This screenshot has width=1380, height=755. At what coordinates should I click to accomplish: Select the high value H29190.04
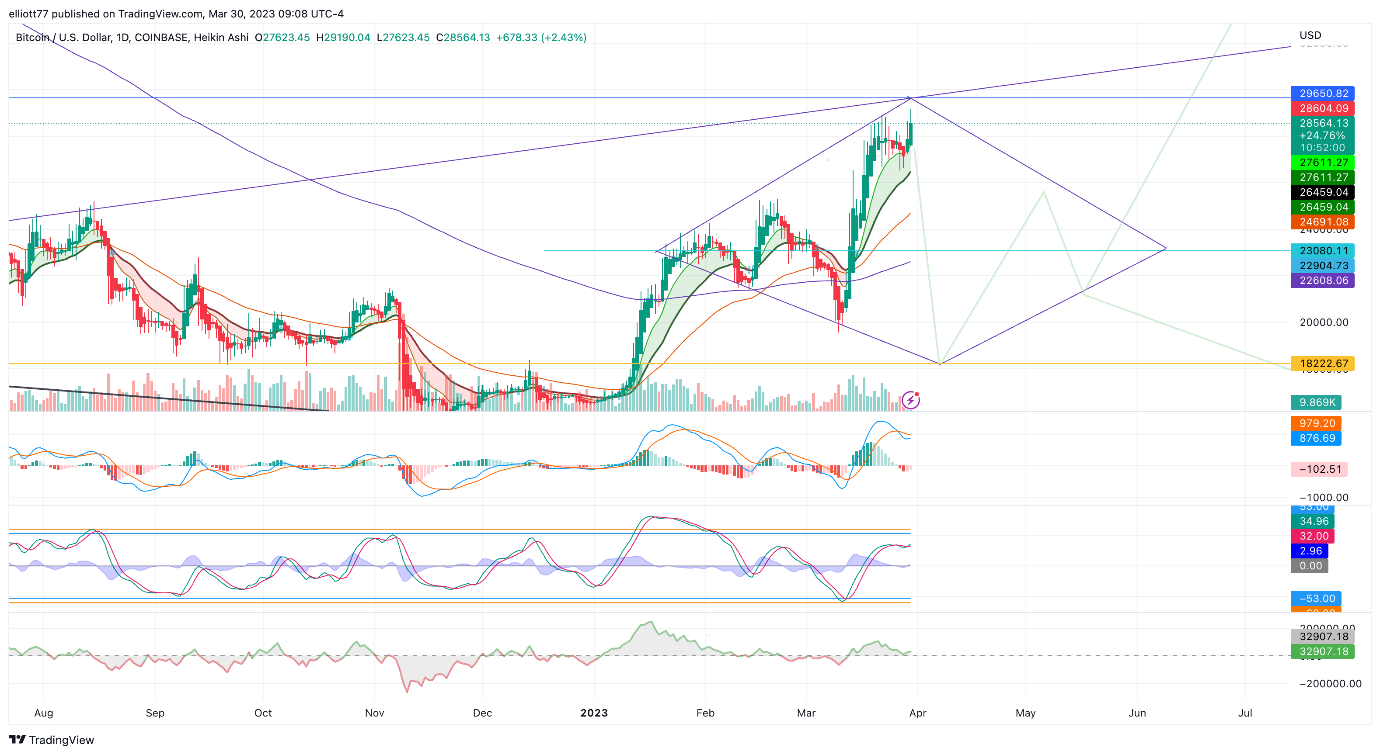tap(343, 38)
